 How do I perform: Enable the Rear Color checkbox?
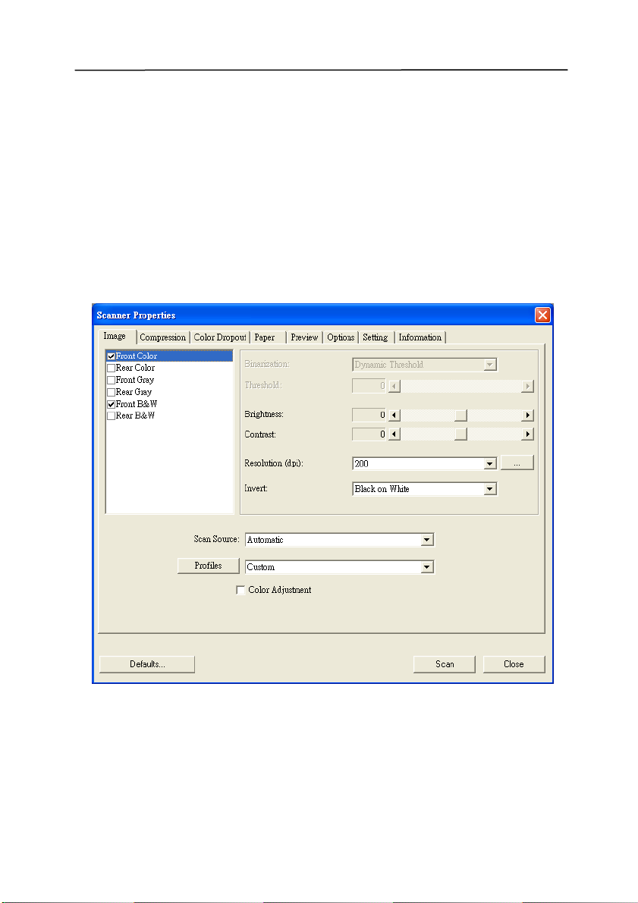click(112, 368)
